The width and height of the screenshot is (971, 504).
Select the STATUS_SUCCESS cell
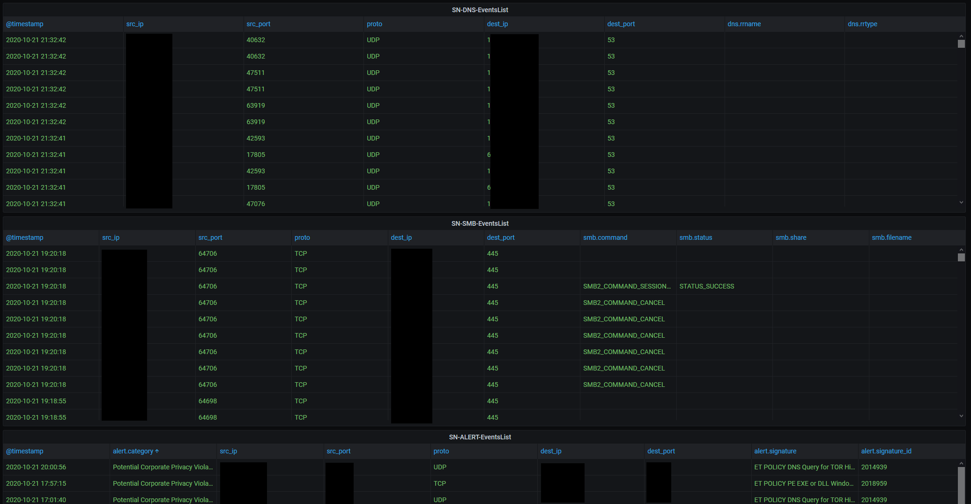tap(707, 286)
